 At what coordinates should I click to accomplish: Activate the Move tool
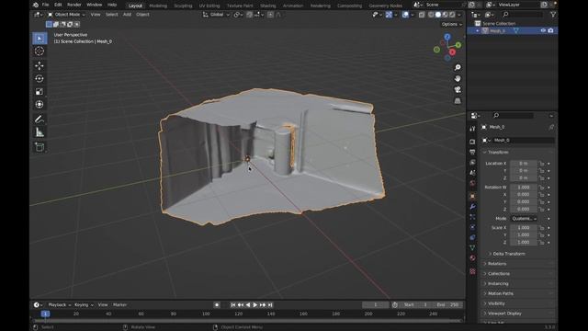click(40, 65)
